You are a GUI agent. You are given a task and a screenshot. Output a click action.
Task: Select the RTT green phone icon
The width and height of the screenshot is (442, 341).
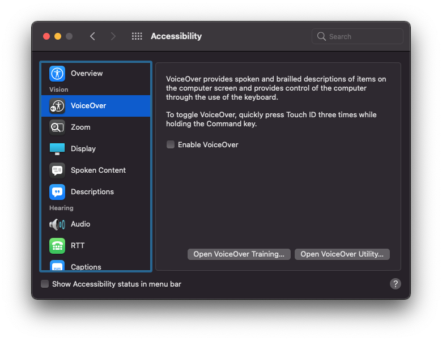[57, 246]
